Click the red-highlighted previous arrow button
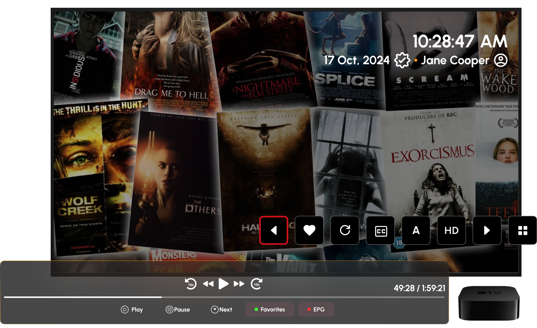Image resolution: width=537 pixels, height=328 pixels. [273, 231]
